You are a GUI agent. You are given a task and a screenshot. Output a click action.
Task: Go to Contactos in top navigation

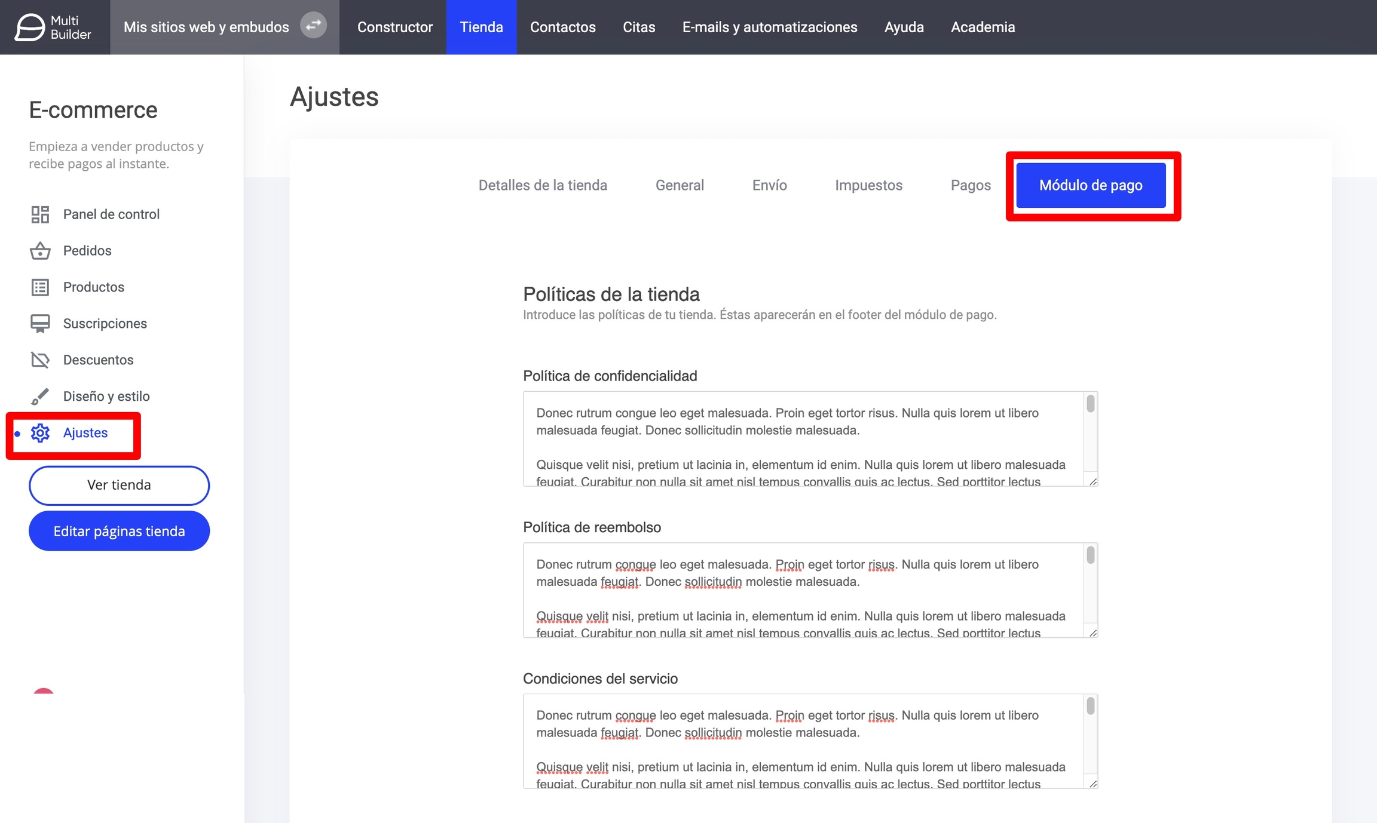pos(562,27)
